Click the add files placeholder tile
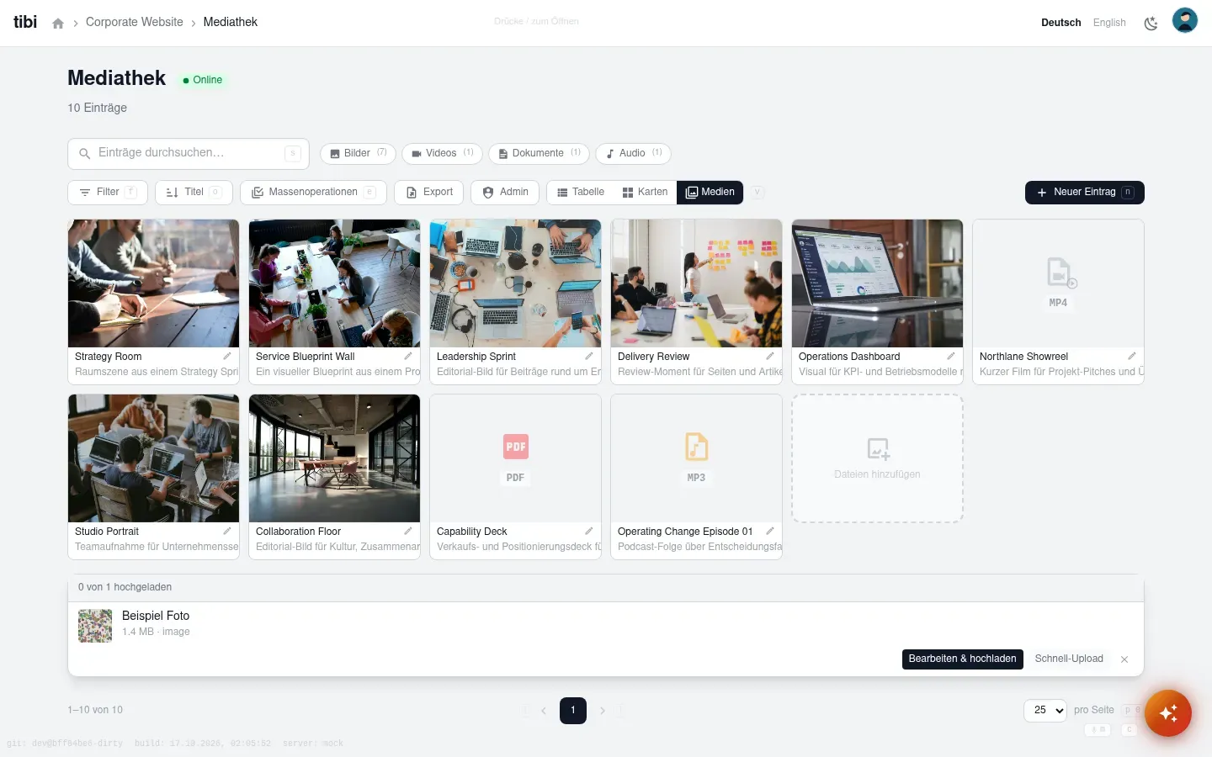Viewport: 1212px width, 757px height. 877,458
